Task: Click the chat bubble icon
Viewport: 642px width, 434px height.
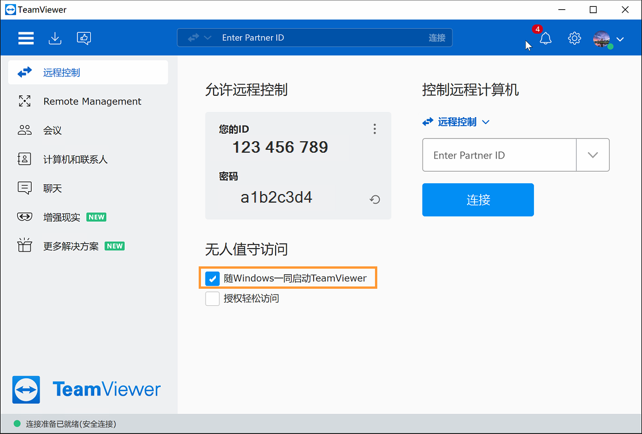Action: coord(25,188)
